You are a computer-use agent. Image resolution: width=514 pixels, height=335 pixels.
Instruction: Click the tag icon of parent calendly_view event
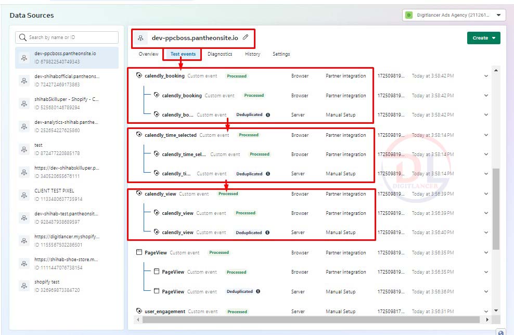(139, 194)
